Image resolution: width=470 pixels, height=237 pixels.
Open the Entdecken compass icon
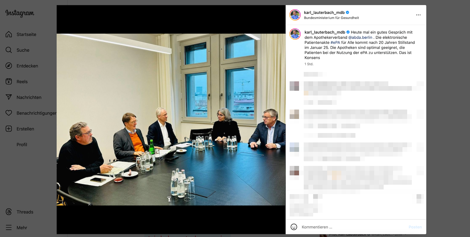click(9, 66)
